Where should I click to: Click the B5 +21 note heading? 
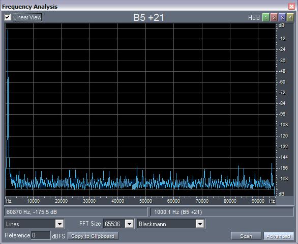click(x=149, y=17)
